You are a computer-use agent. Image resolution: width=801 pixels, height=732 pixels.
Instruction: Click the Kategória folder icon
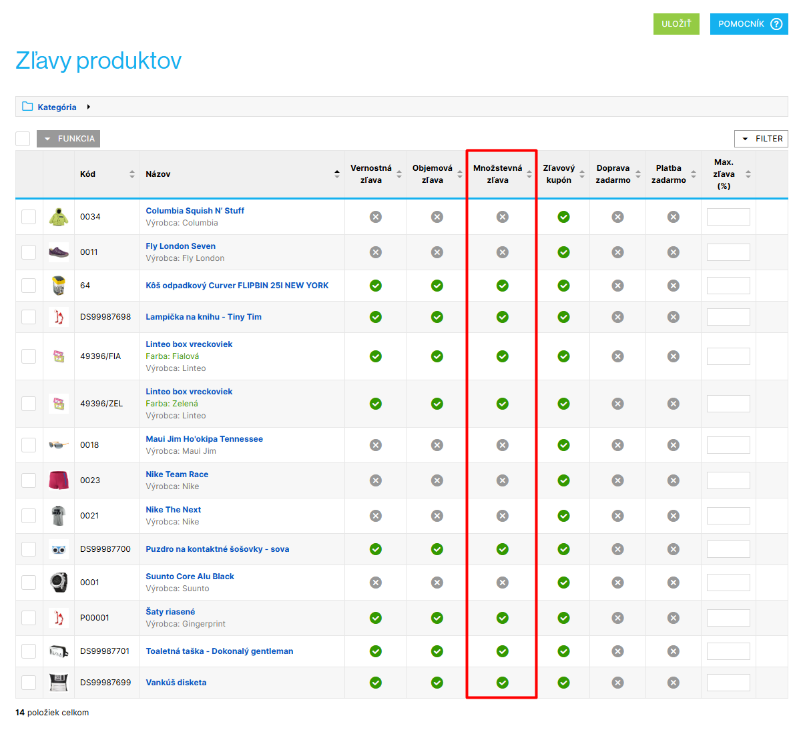click(27, 107)
